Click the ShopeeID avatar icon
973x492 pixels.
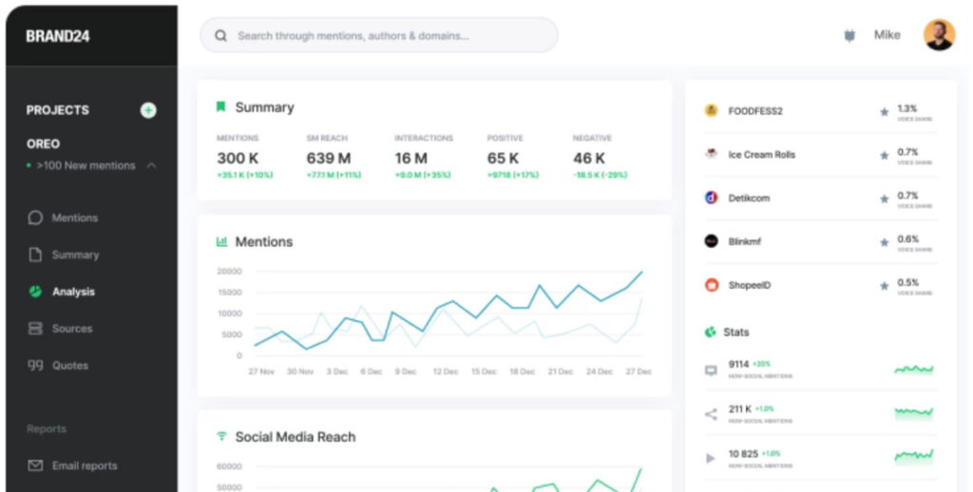click(711, 285)
